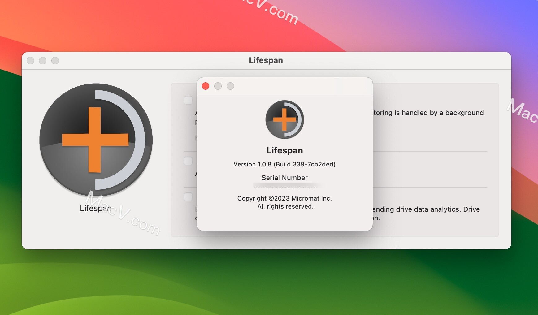
Task: Close the main Lifespan window
Action: tap(30, 61)
